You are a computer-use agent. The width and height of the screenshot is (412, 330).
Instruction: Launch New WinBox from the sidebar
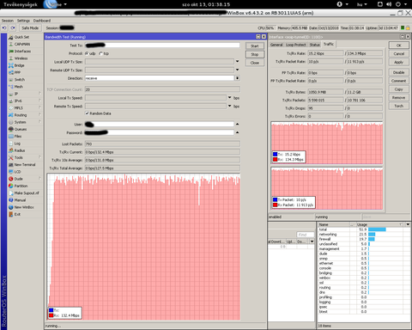click(24, 207)
